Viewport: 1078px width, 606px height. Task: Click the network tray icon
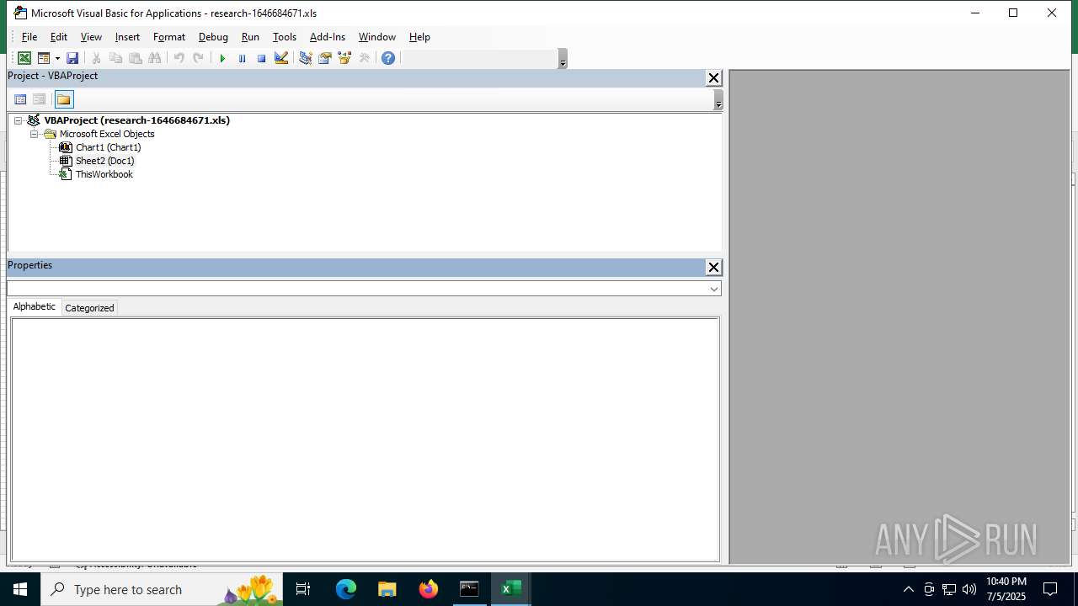949,589
